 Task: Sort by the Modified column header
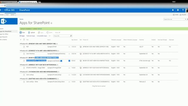tap(142, 40)
